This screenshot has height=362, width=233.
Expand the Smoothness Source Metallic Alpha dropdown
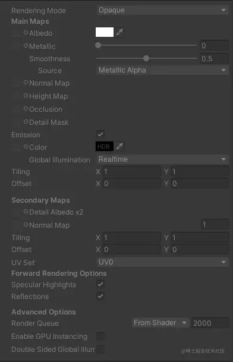163,70
